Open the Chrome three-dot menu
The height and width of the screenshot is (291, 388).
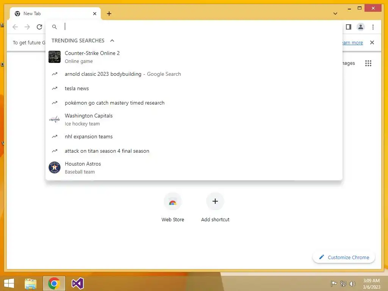click(373, 27)
